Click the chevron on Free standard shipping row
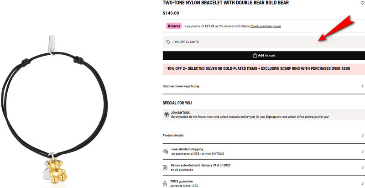 (363, 151)
